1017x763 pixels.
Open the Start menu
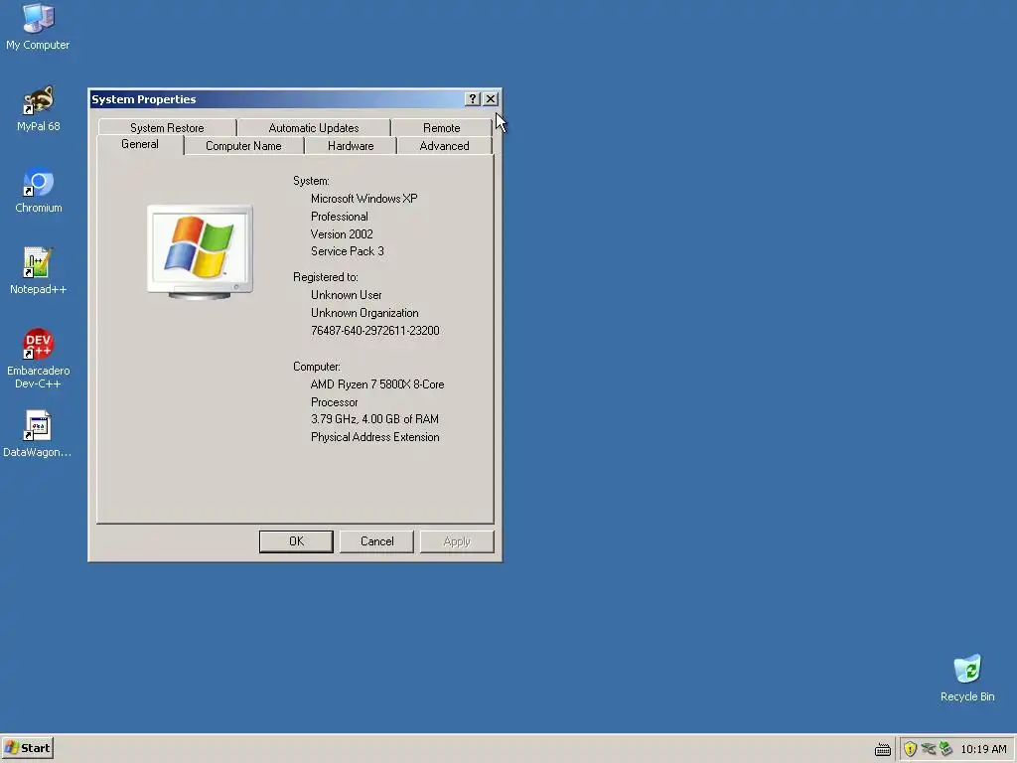click(x=27, y=748)
